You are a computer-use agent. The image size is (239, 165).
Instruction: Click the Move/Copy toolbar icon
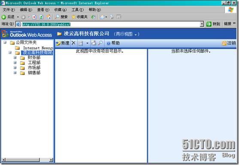point(94,43)
